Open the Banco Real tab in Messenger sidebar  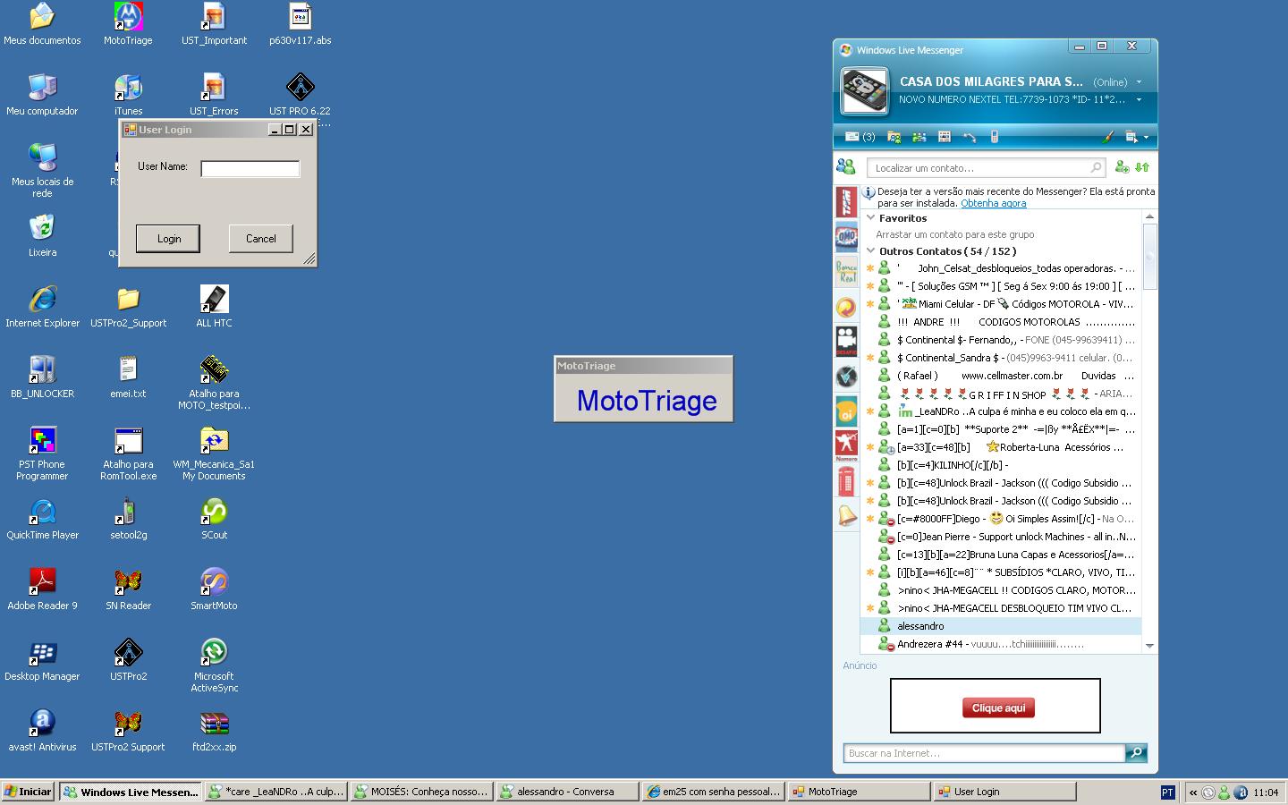click(846, 272)
